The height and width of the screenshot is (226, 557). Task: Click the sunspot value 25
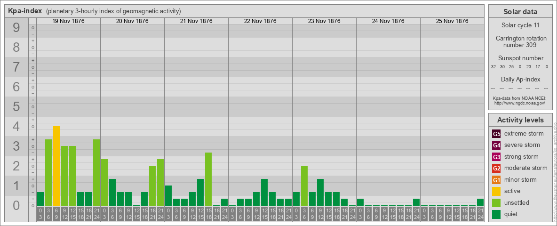point(511,67)
